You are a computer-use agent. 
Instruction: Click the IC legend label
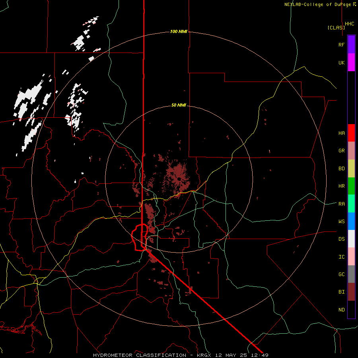pyautogui.click(x=341, y=257)
